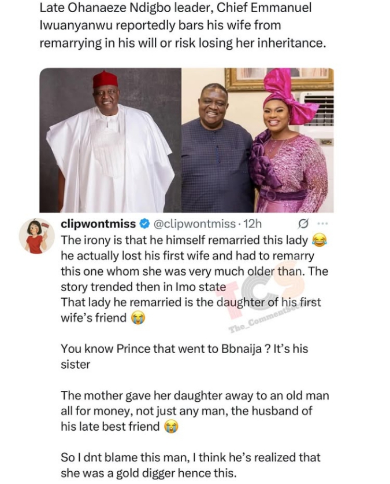Click the laughing-crying emoji after 'this lady'
The image size is (390, 484).
[x=320, y=240]
